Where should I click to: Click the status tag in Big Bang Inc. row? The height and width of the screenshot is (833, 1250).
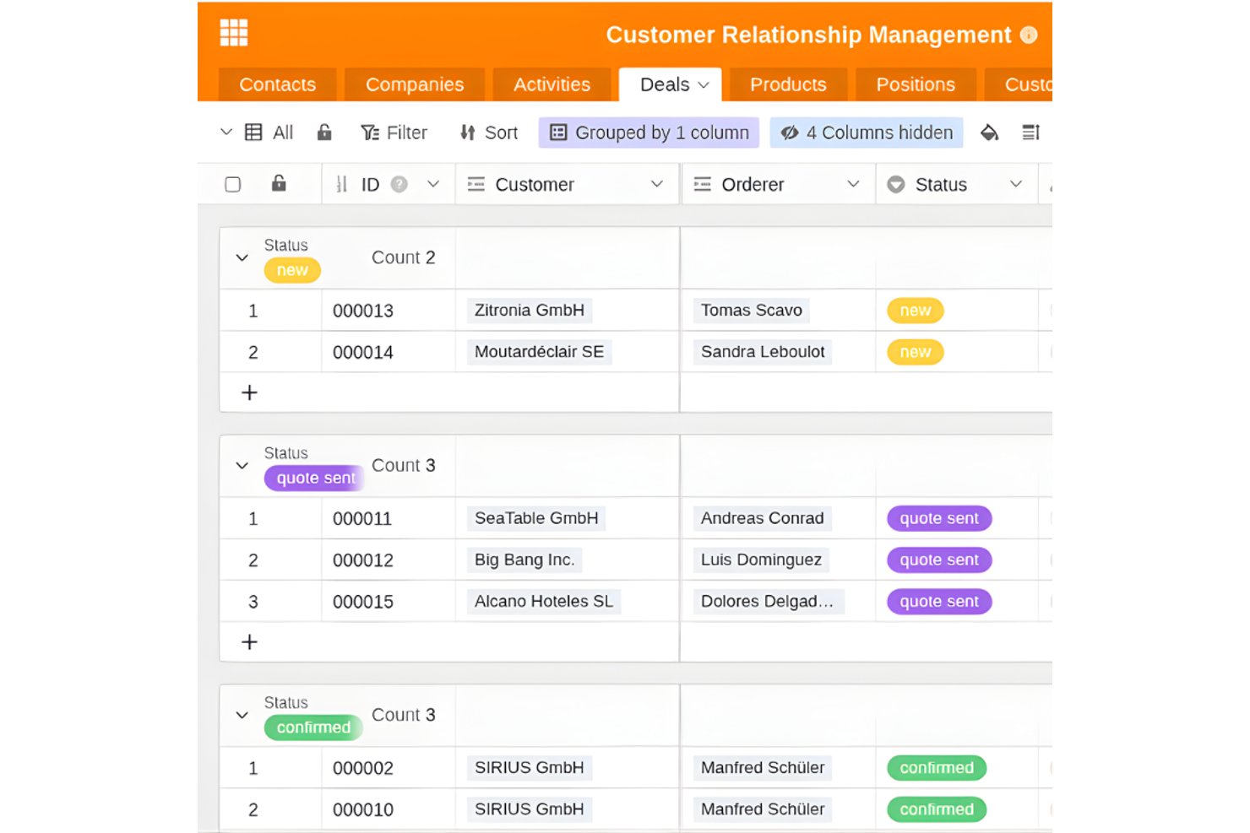pos(939,560)
